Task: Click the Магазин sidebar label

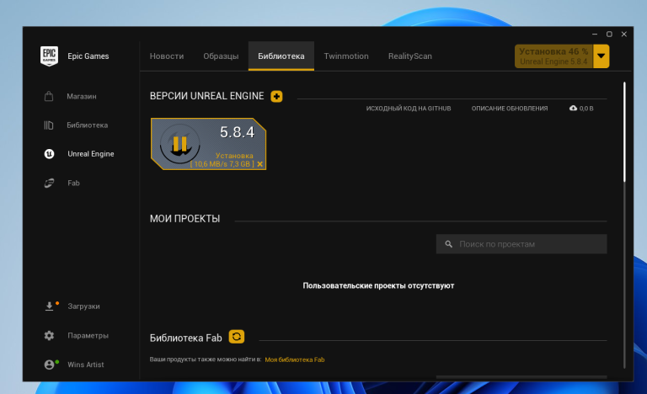Action: 82,96
